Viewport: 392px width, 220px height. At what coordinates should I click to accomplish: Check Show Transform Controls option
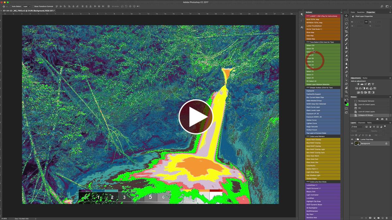[x=33, y=6]
